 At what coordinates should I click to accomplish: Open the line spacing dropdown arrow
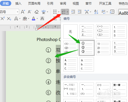pos(107,12)
